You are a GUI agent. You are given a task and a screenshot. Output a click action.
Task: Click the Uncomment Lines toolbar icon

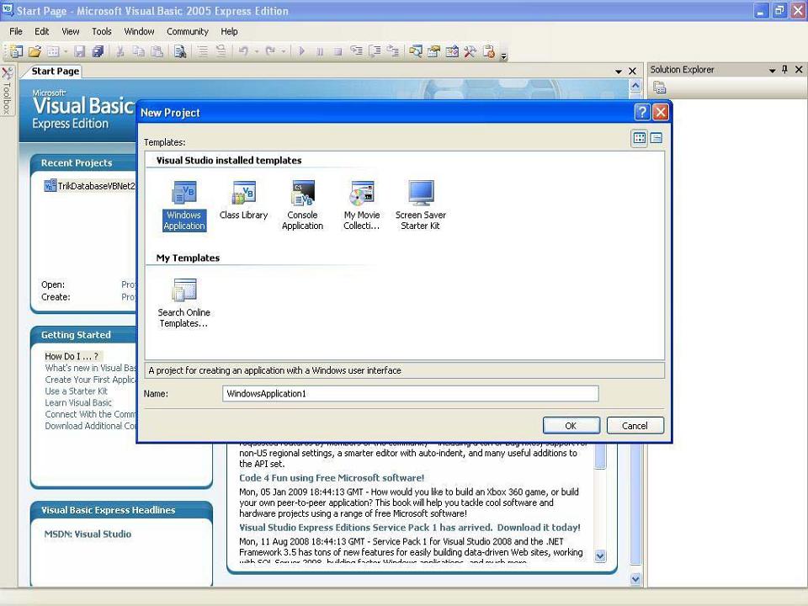tap(221, 51)
